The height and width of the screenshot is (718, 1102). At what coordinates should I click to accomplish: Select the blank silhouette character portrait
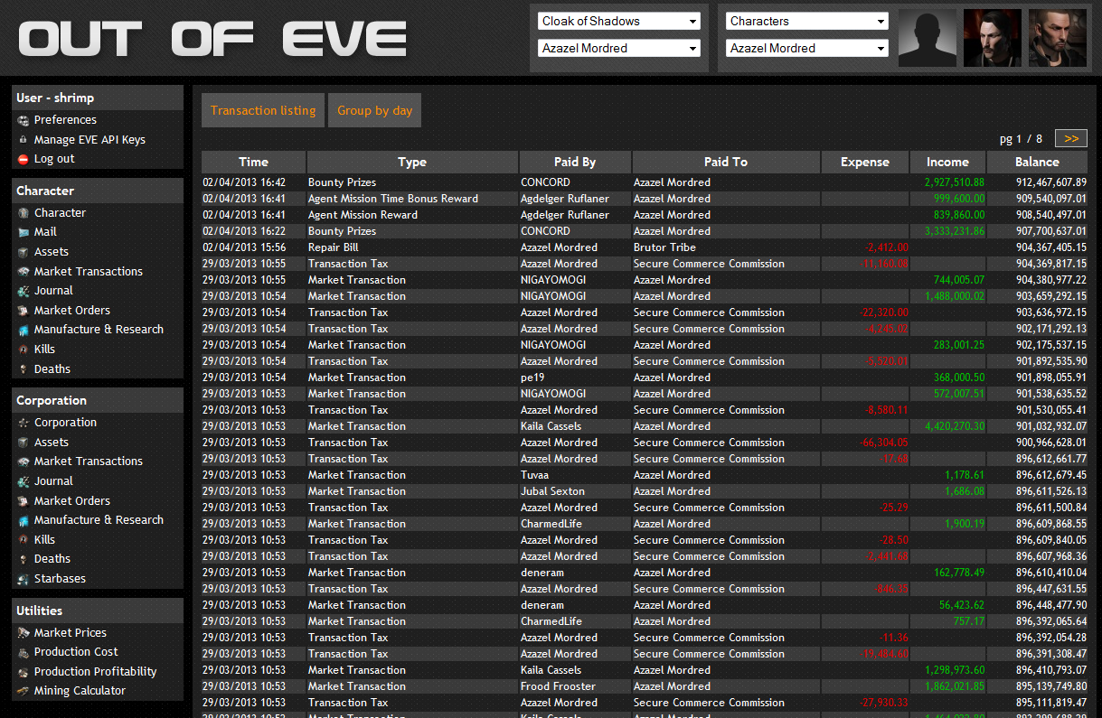point(927,38)
